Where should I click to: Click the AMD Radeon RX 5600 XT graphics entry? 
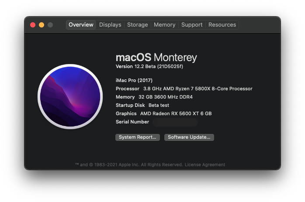(176, 113)
